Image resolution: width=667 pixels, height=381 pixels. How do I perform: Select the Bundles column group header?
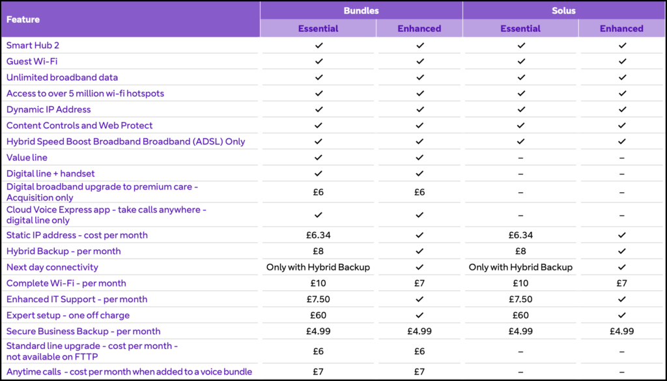(x=362, y=11)
